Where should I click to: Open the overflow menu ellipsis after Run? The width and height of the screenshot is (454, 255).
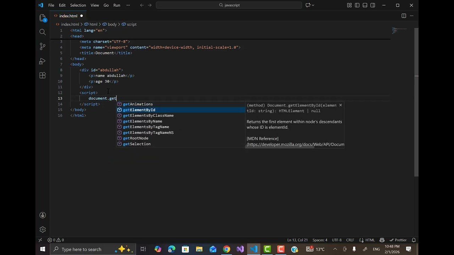tap(128, 5)
